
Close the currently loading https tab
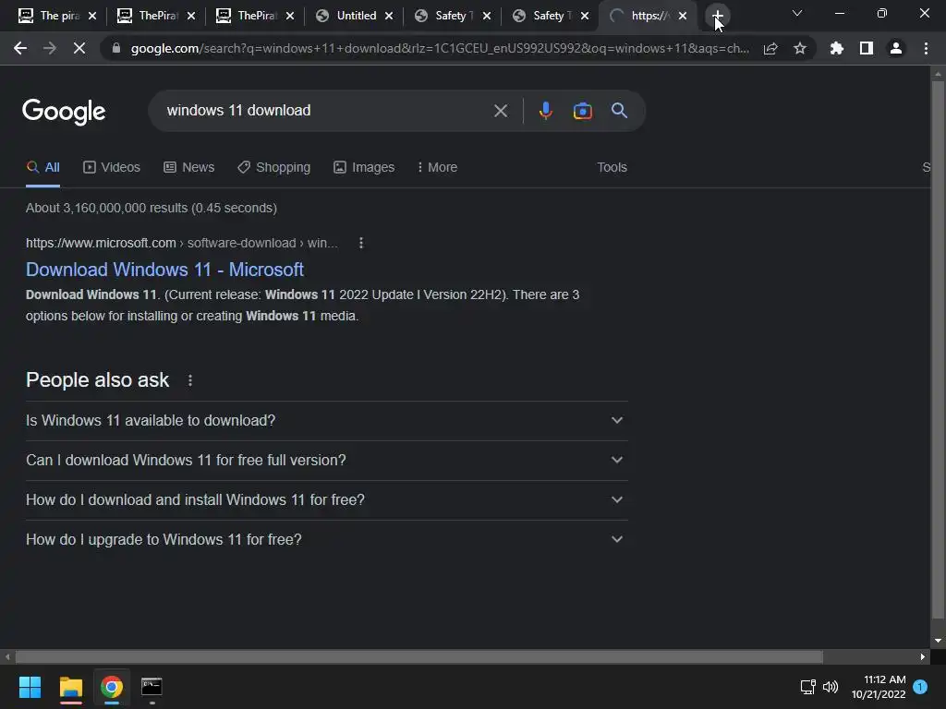pyautogui.click(x=683, y=16)
